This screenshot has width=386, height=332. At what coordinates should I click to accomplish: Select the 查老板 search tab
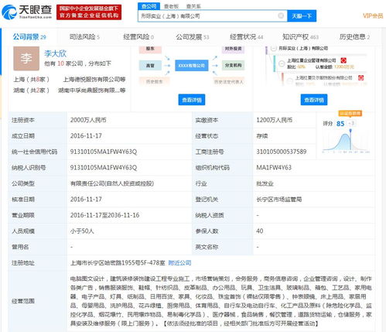[x=172, y=6]
